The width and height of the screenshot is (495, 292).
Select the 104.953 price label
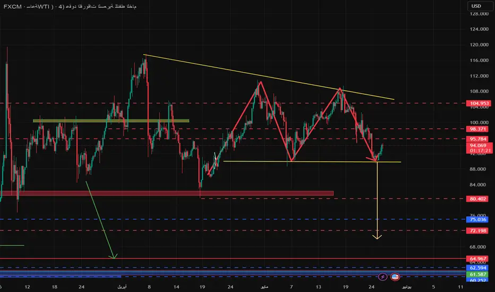(479, 103)
